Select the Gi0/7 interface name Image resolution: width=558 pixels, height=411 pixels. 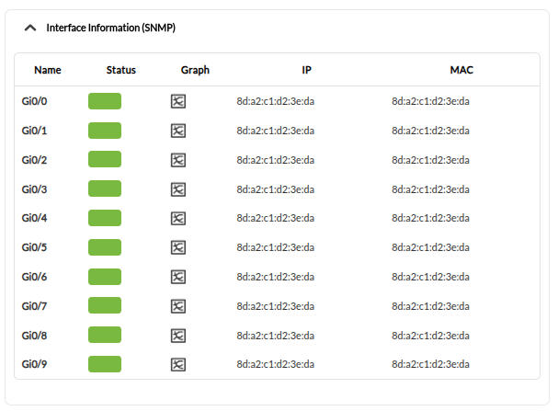pyautogui.click(x=34, y=306)
